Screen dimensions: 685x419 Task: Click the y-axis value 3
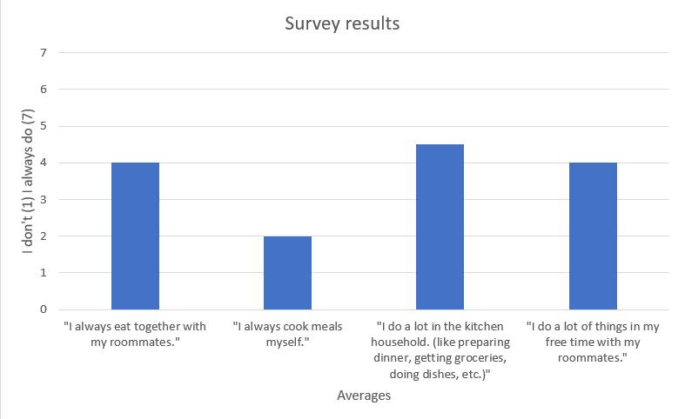pyautogui.click(x=44, y=199)
